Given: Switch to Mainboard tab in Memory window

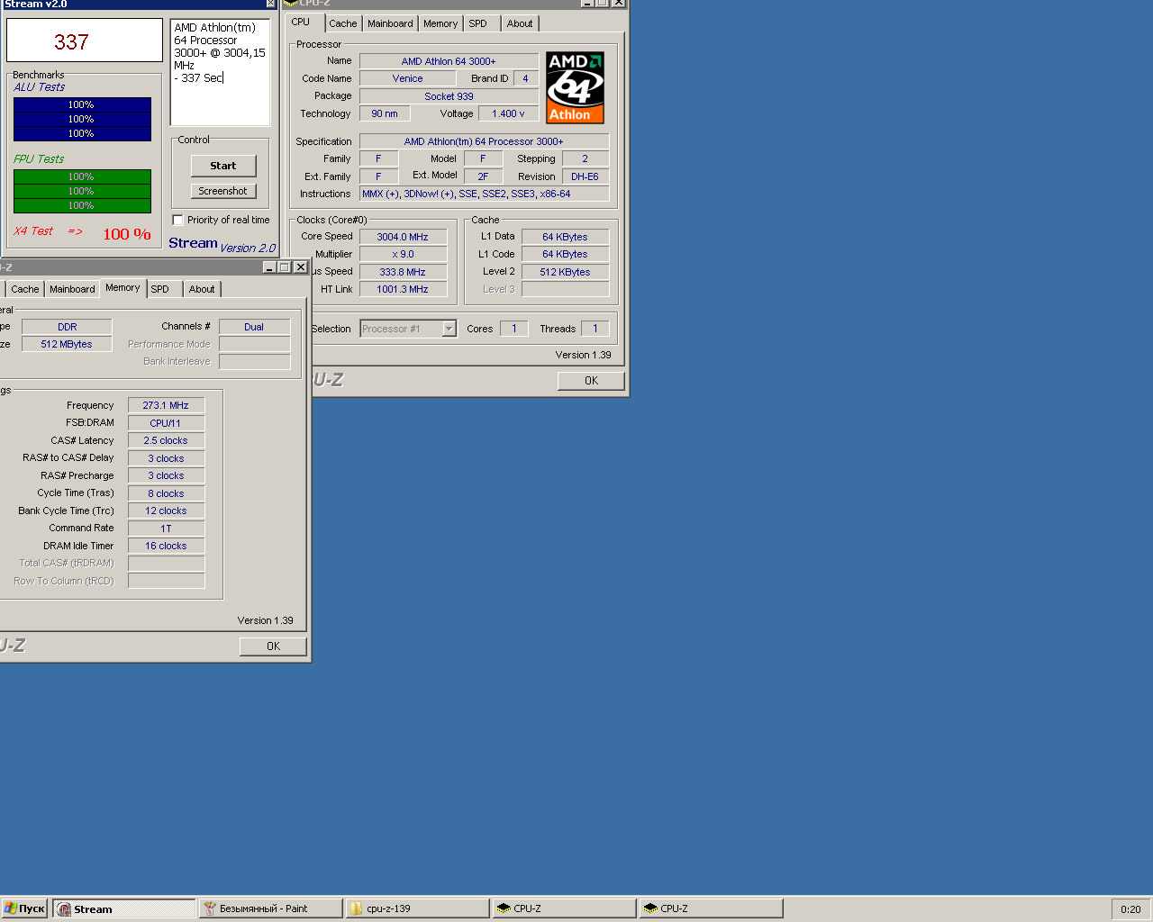Looking at the screenshot, I should tap(72, 289).
